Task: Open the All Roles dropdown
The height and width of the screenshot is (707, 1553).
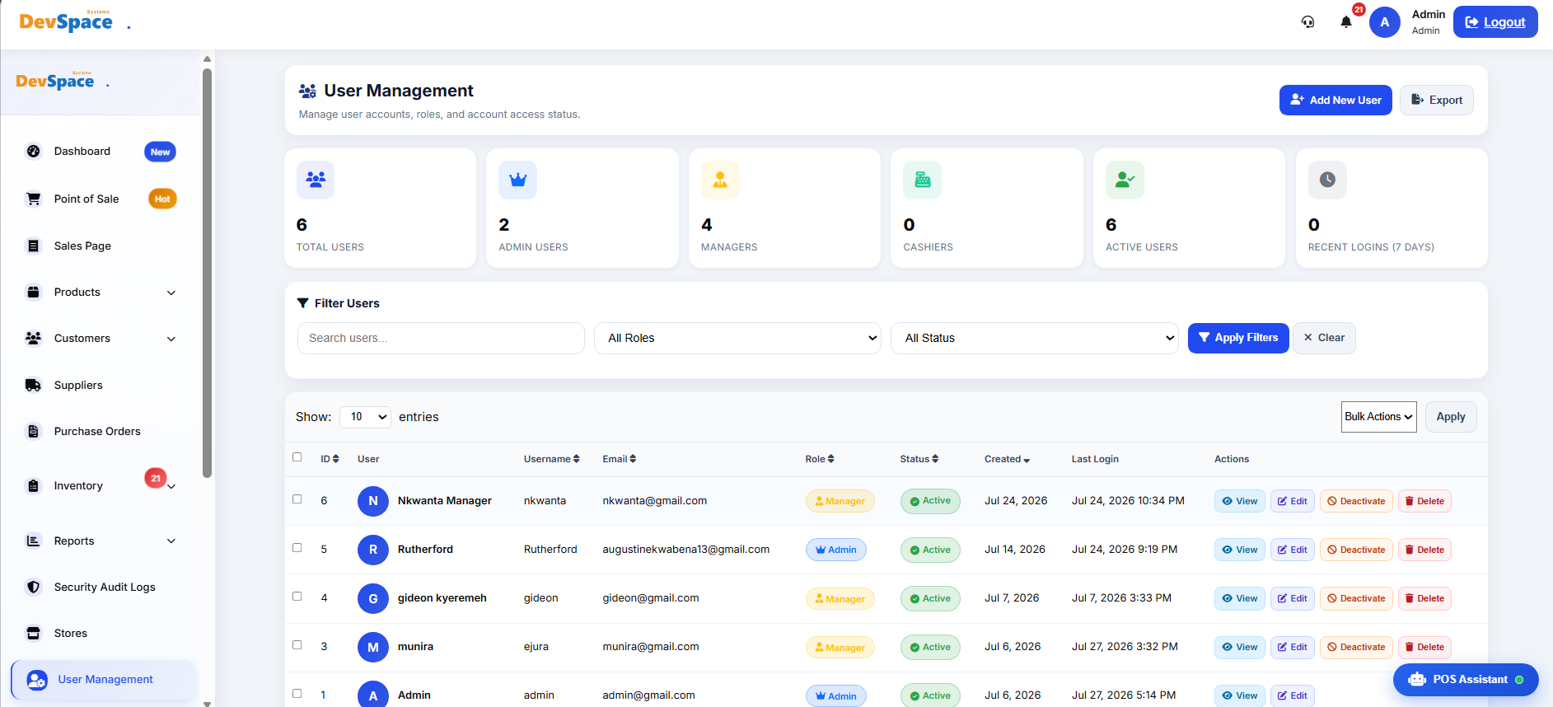Action: [737, 338]
